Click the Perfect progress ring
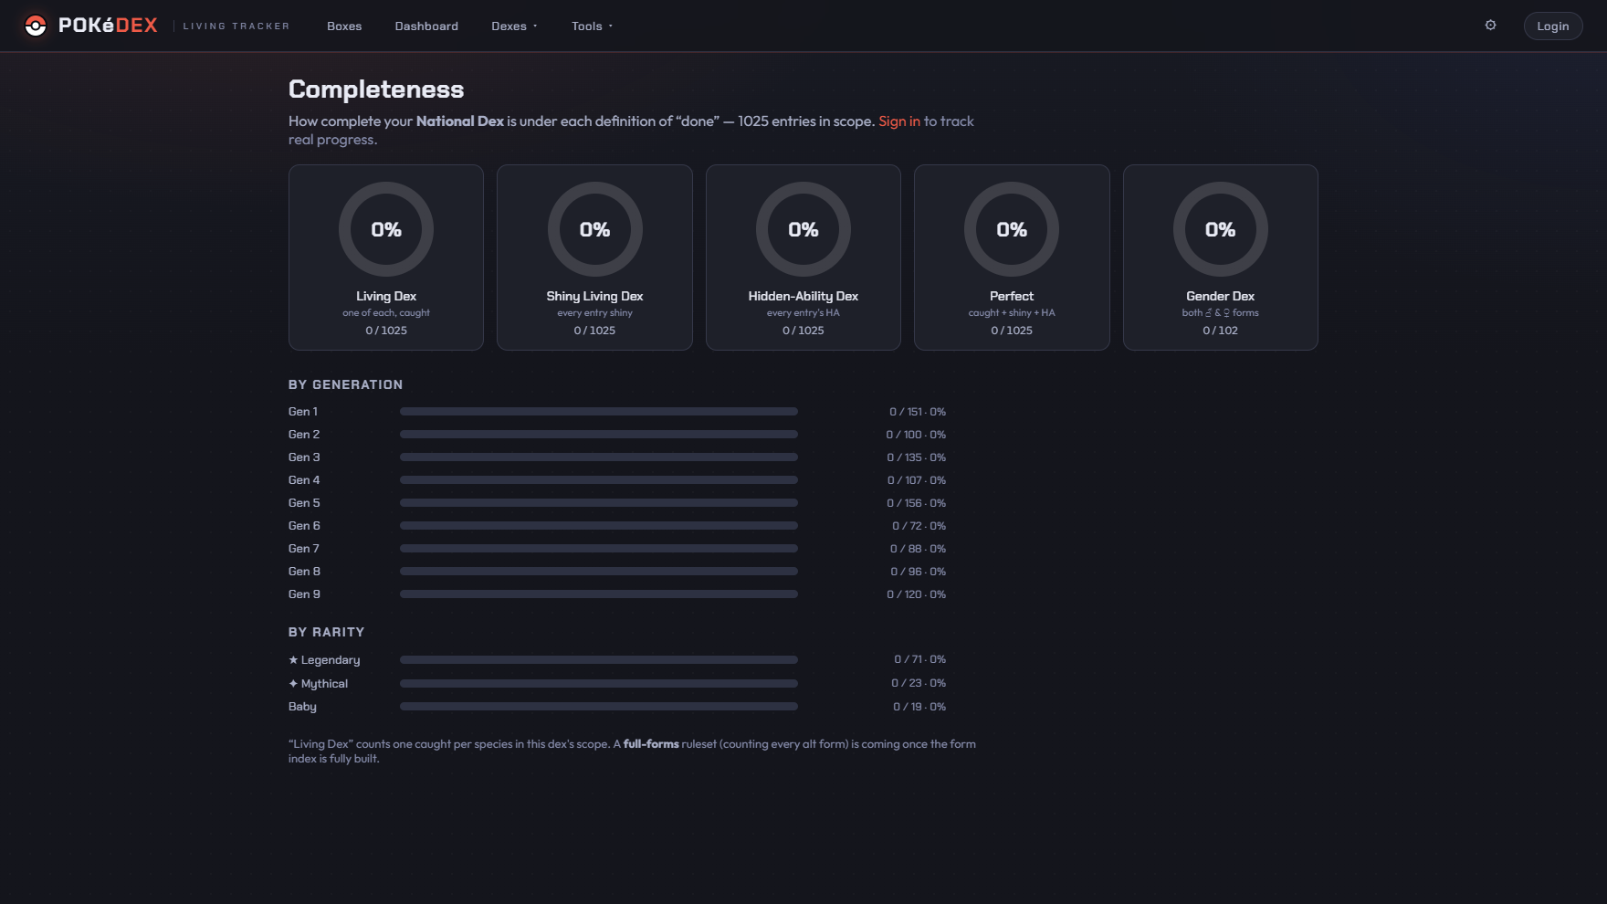 point(1012,229)
